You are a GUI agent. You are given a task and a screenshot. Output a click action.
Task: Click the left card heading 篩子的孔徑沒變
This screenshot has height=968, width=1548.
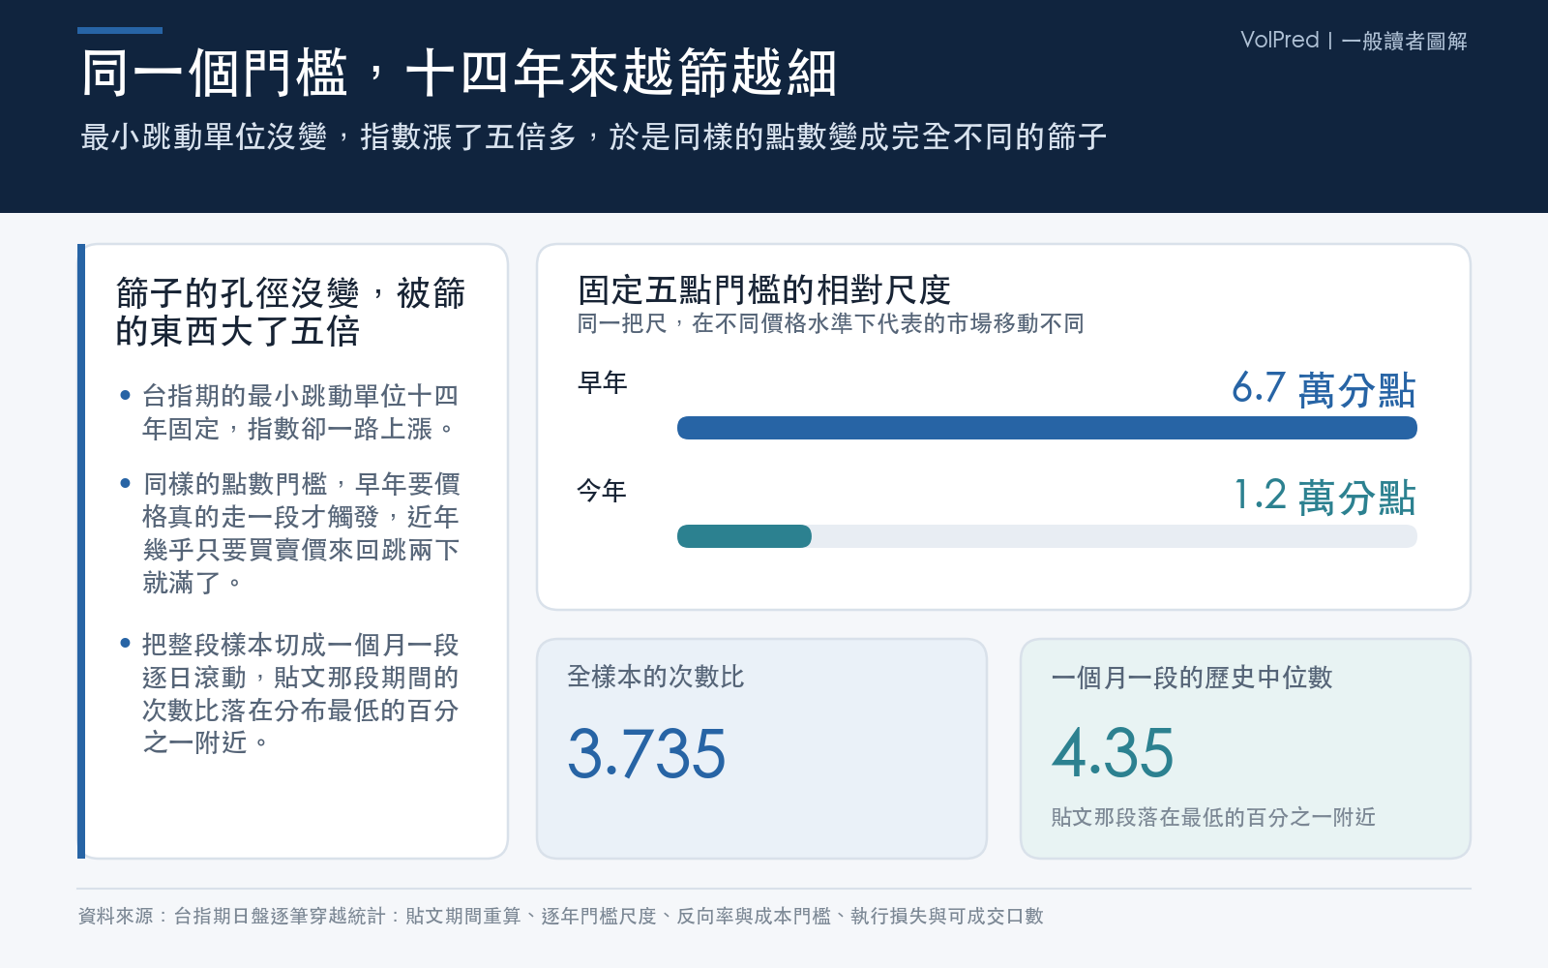pos(290,312)
